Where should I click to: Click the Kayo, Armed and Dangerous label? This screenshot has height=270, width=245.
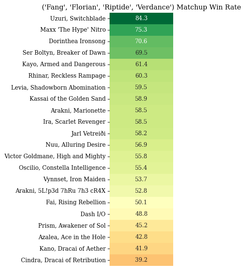tap(64, 64)
